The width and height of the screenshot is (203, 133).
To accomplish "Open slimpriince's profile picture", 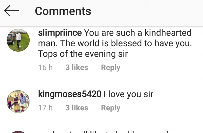I will click(18, 40).
